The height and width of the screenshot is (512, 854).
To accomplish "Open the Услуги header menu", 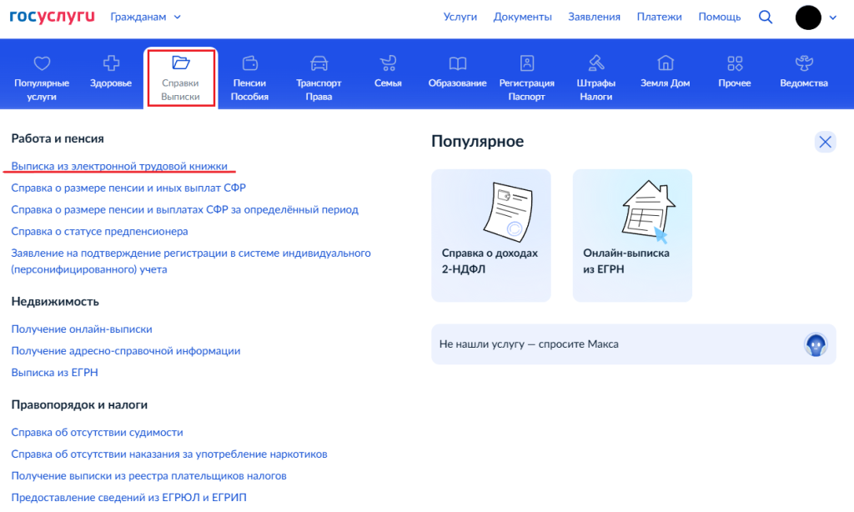I will coord(460,17).
